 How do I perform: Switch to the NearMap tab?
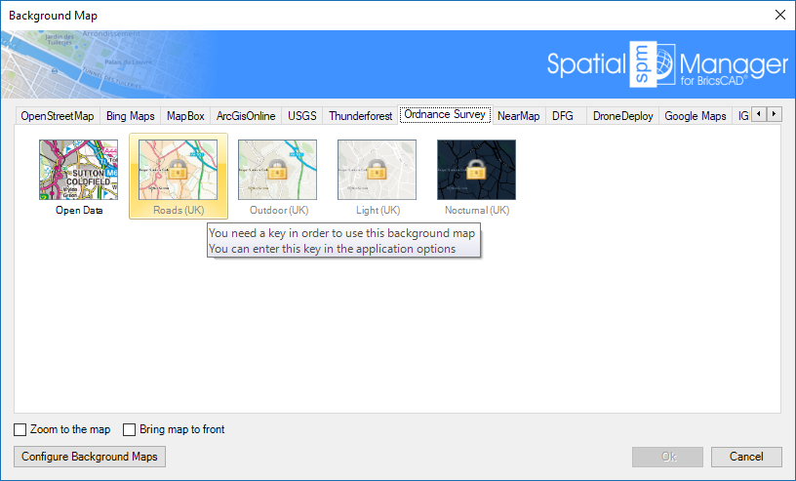click(518, 116)
